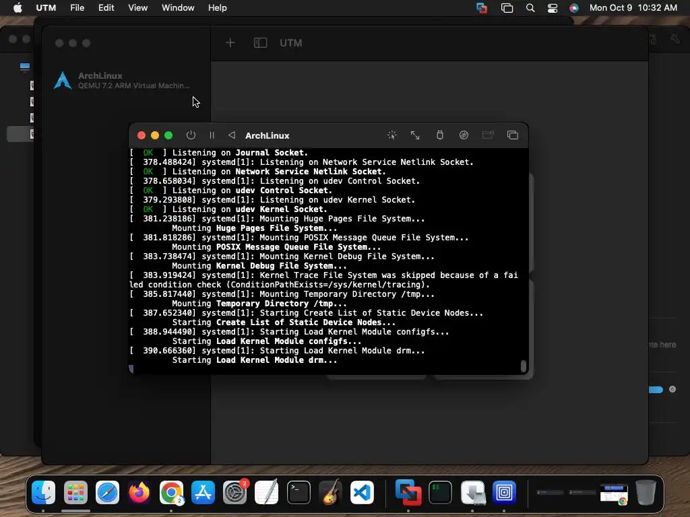Open System Settings from the Dock
The width and height of the screenshot is (690, 517).
coord(235,492)
